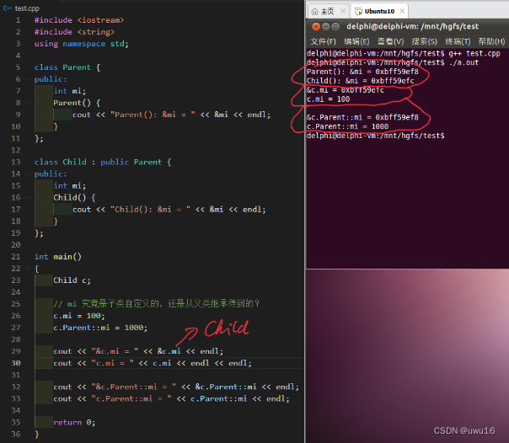
Task: Click 'class Child : public Parent {' line
Action: tap(103, 162)
